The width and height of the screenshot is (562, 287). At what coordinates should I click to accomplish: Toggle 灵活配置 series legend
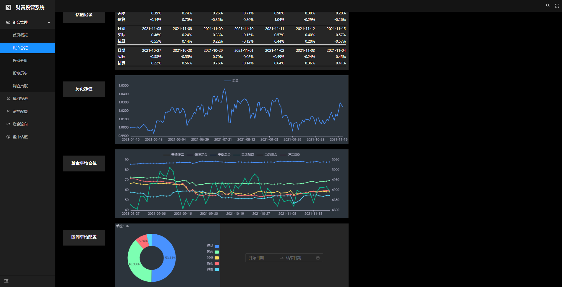243,155
